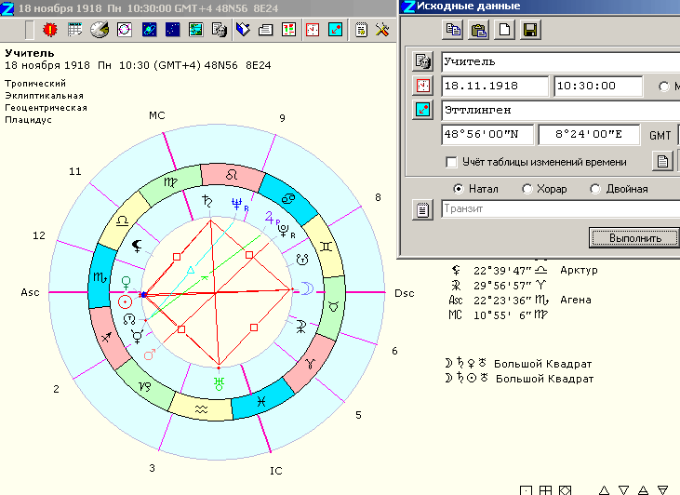Click the Saturn glyph in the chart
This screenshot has height=495, width=680.
pos(207,201)
